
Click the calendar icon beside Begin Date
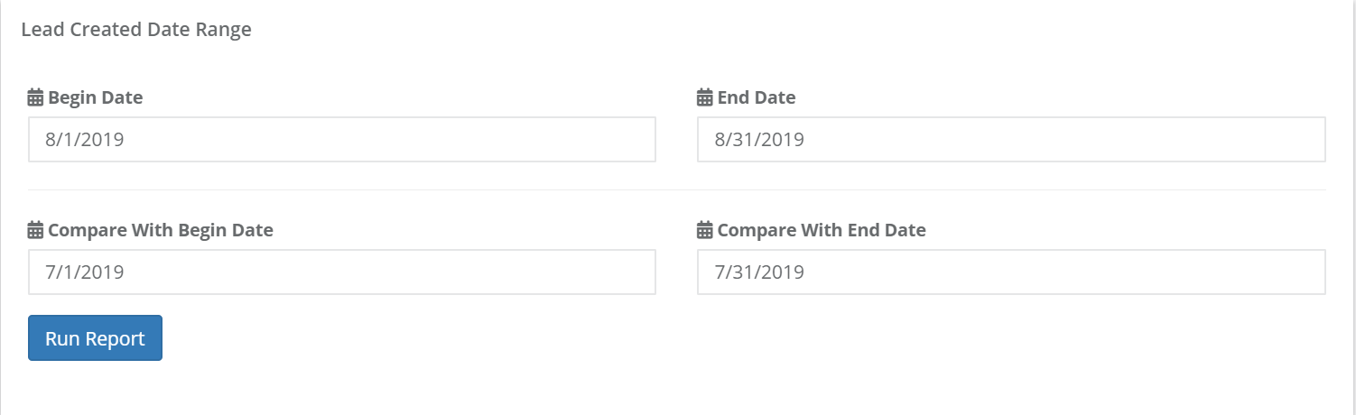(35, 97)
